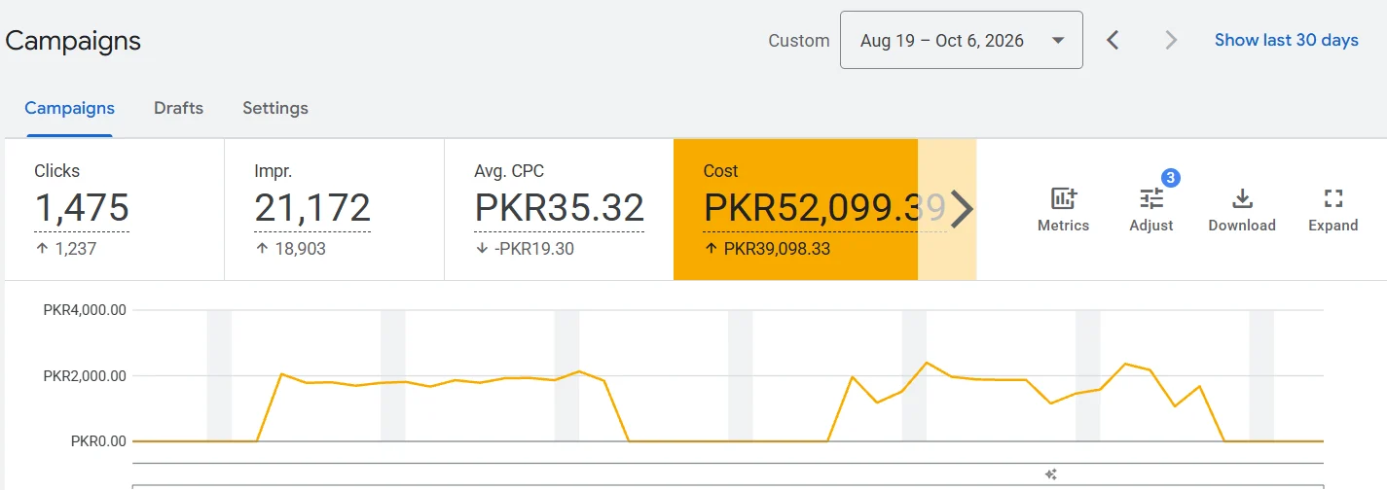
Task: Go to previous date range arrow
Action: [1113, 40]
